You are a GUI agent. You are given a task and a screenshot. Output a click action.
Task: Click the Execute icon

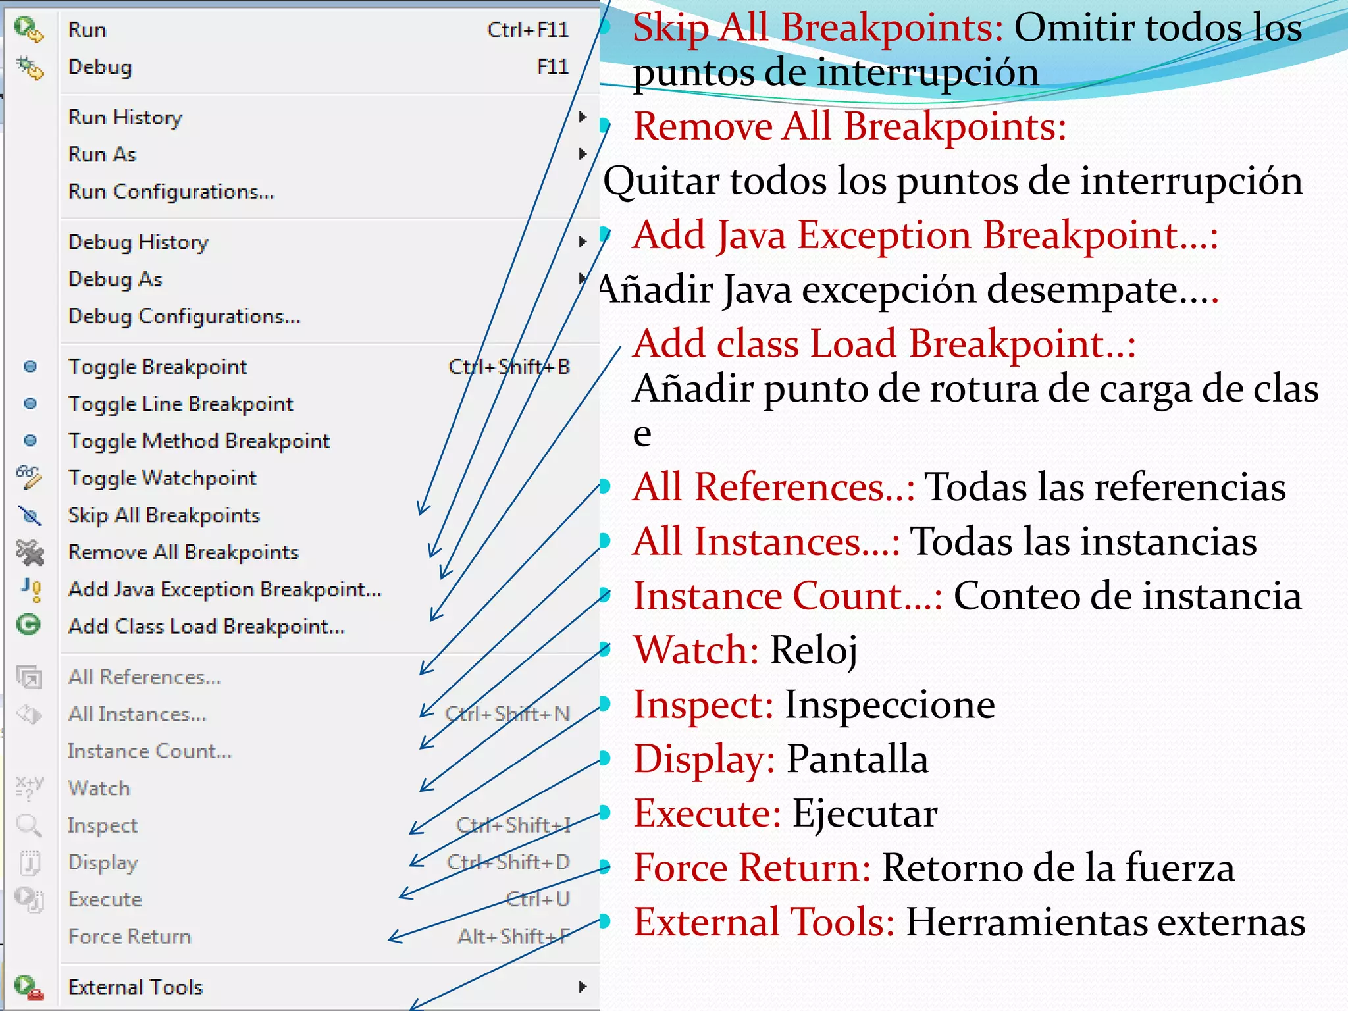tap(30, 899)
